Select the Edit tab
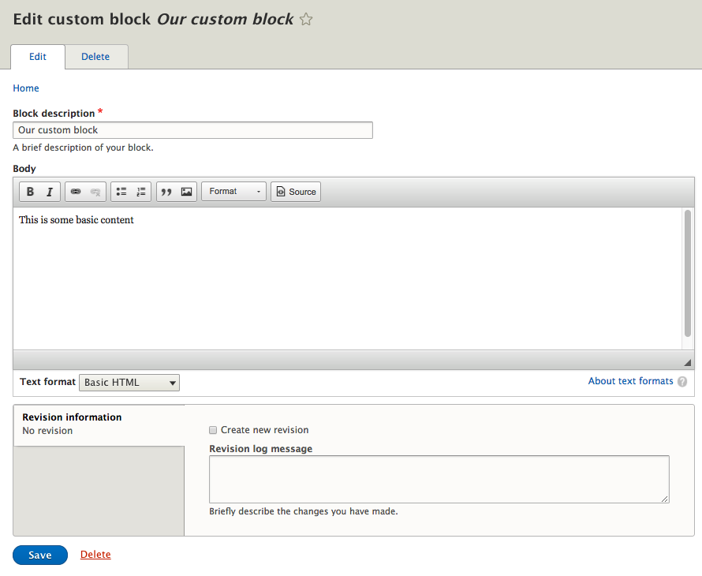Viewport: 702px width, 576px height. coord(38,57)
